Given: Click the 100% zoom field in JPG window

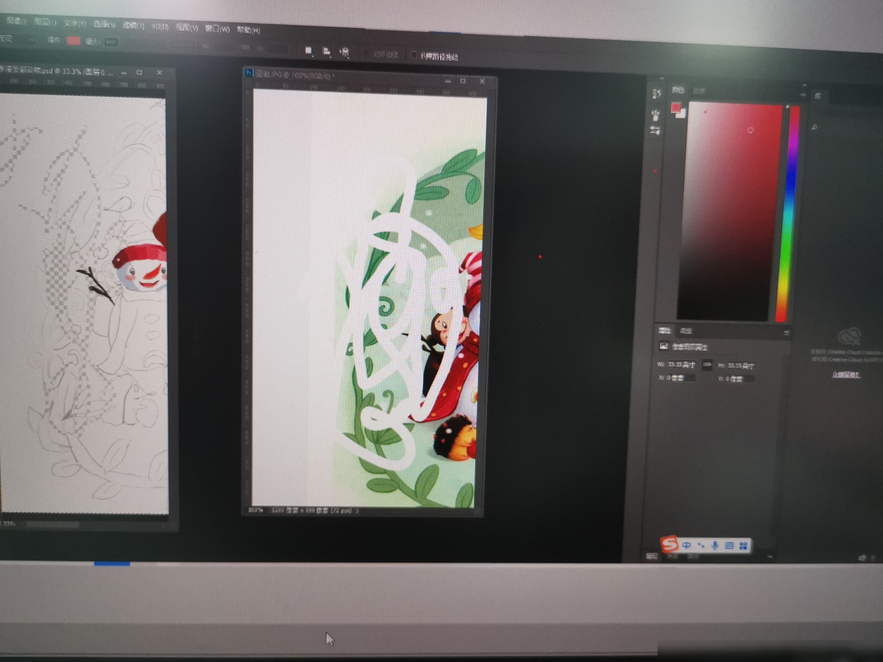Looking at the screenshot, I should click(255, 509).
